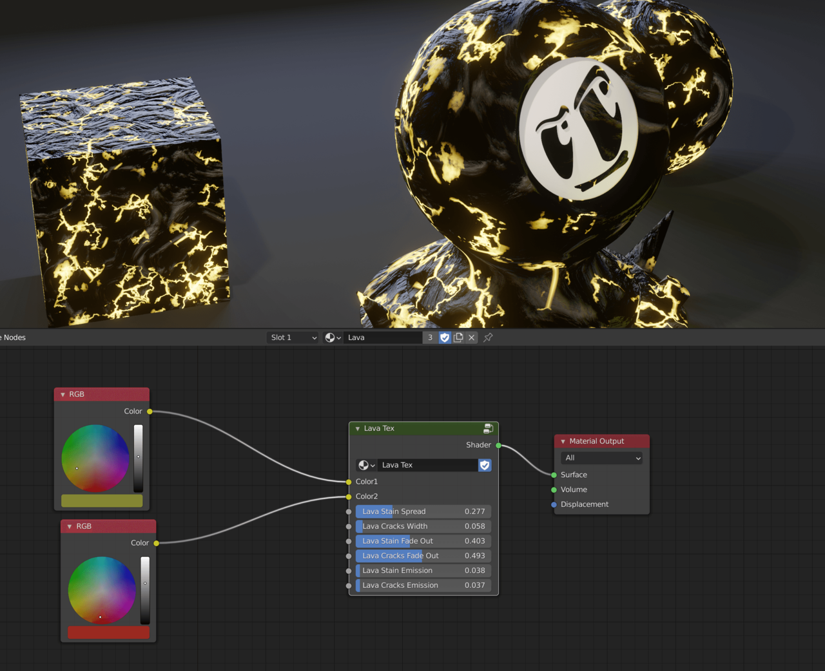The width and height of the screenshot is (825, 671).
Task: Click the olive color swatch of top RGB node
Action: coord(102,501)
